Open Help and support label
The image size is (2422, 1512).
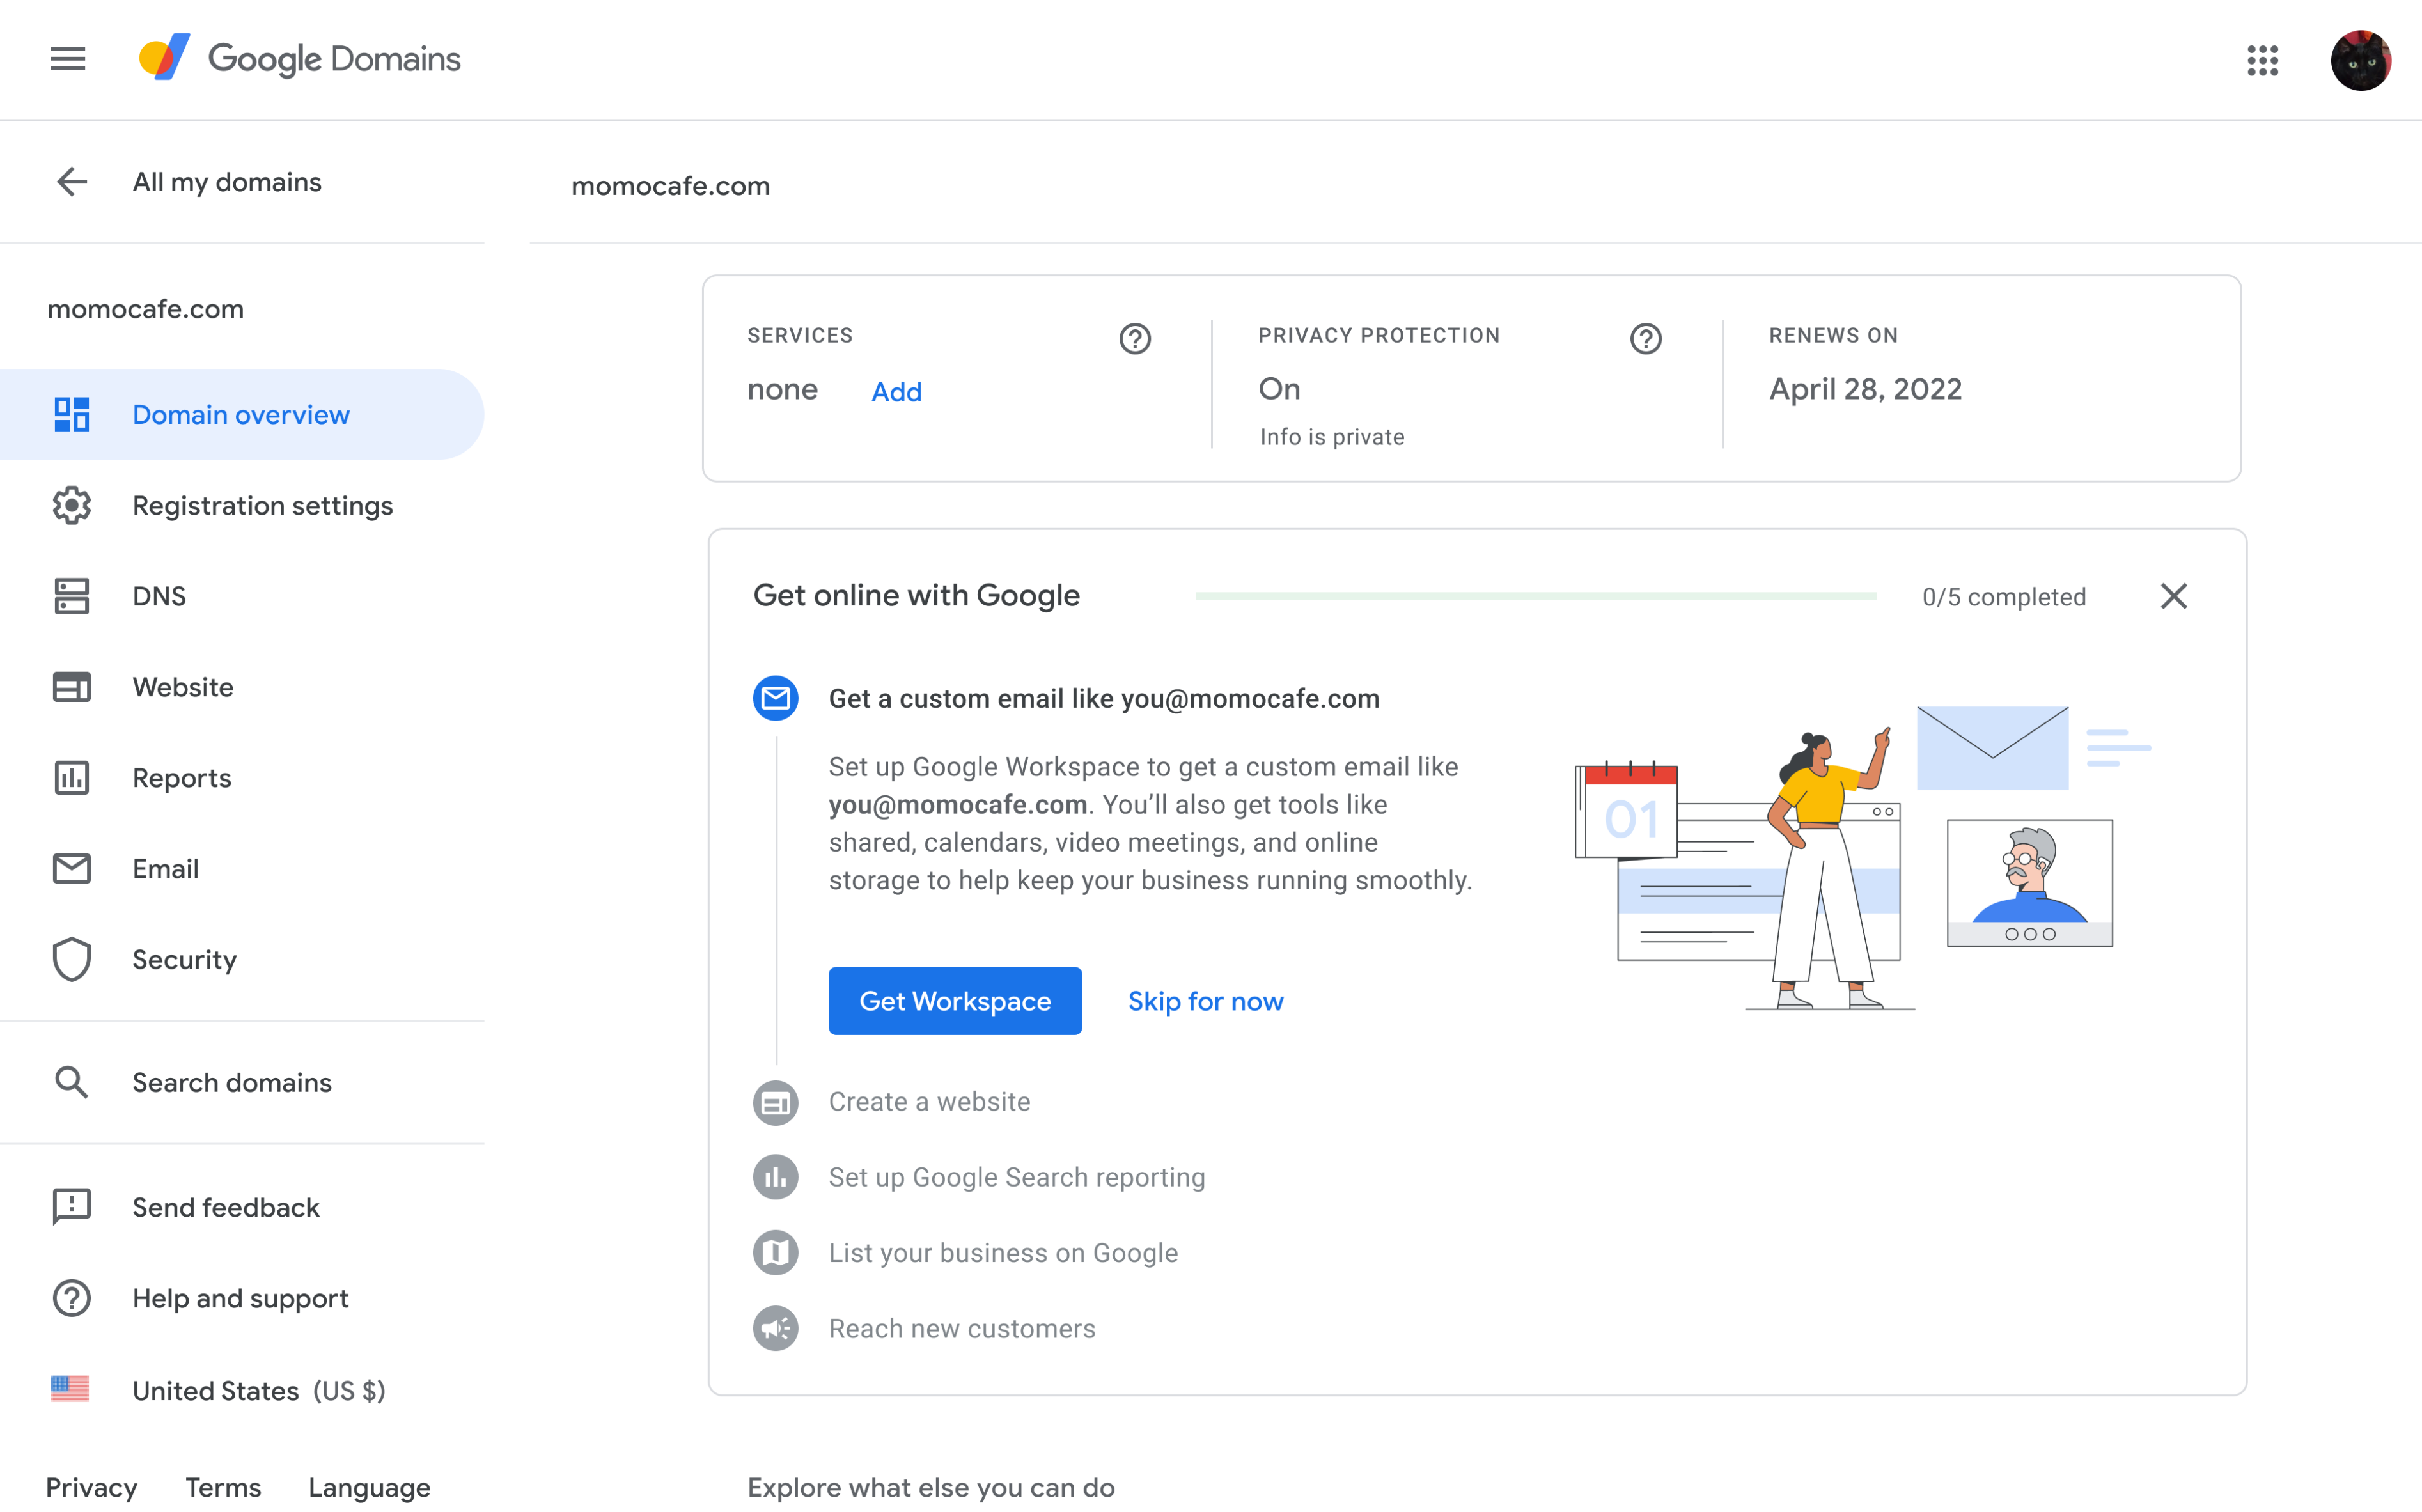(x=241, y=1298)
